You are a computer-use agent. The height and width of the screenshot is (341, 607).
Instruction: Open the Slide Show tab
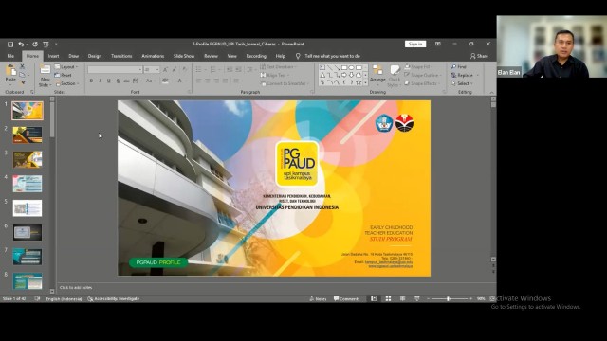184,56
